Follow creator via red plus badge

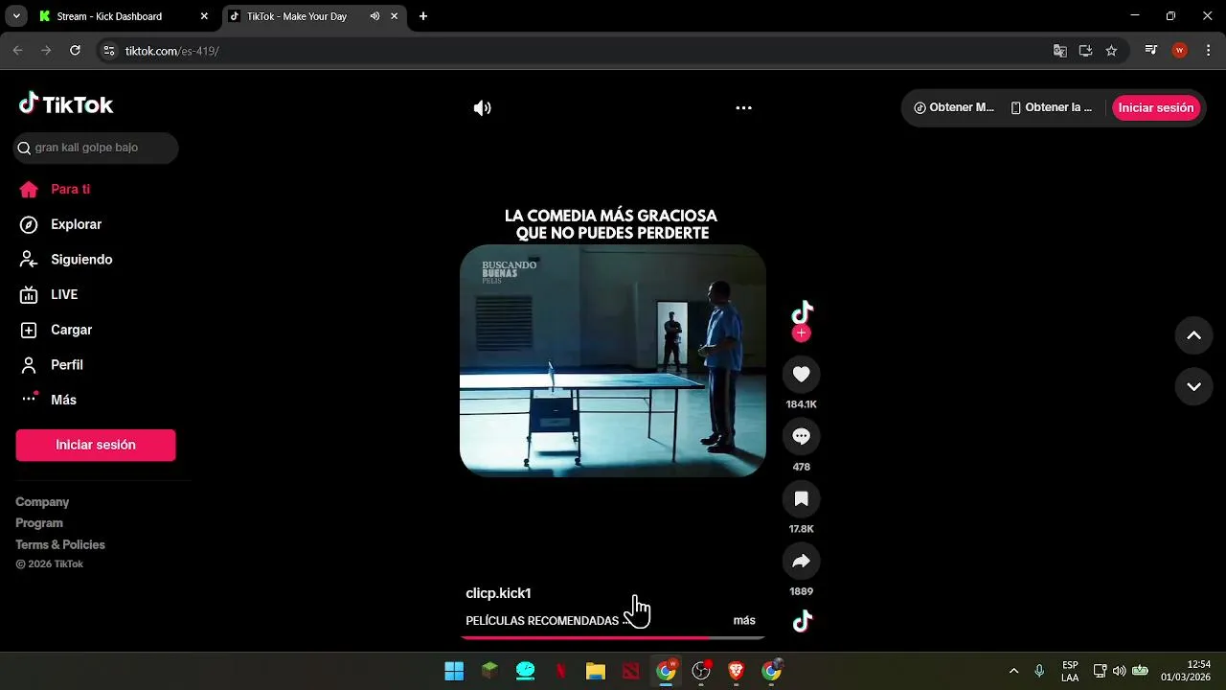802,333
